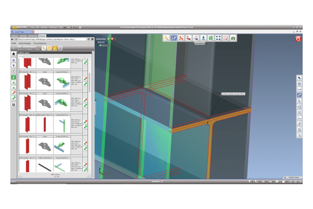The height and width of the screenshot is (209, 313).
Task: Switch to the Model Tree tab
Action: coord(33,36)
